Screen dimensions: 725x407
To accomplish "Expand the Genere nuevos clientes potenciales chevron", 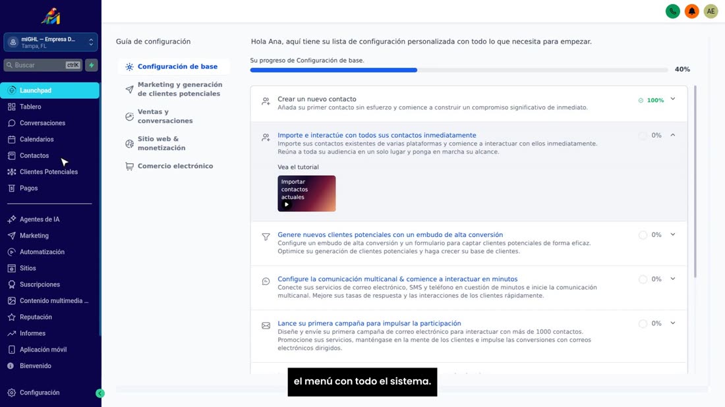I will click(x=673, y=234).
